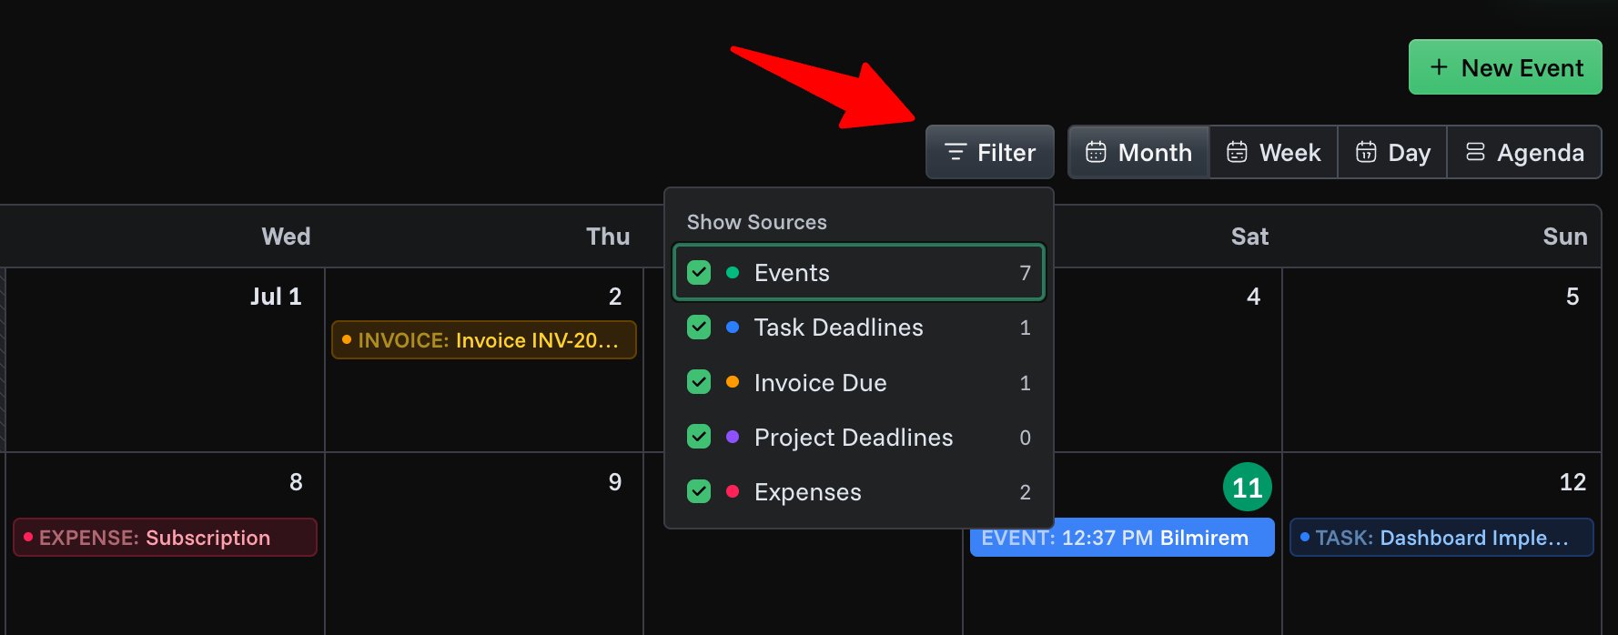Select day 5 date number

pyautogui.click(x=1572, y=297)
